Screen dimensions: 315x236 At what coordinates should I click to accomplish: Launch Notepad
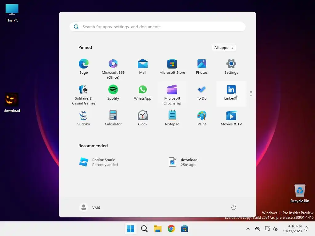pyautogui.click(x=172, y=118)
